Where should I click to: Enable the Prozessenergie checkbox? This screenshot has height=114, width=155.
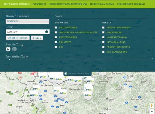(56, 37)
